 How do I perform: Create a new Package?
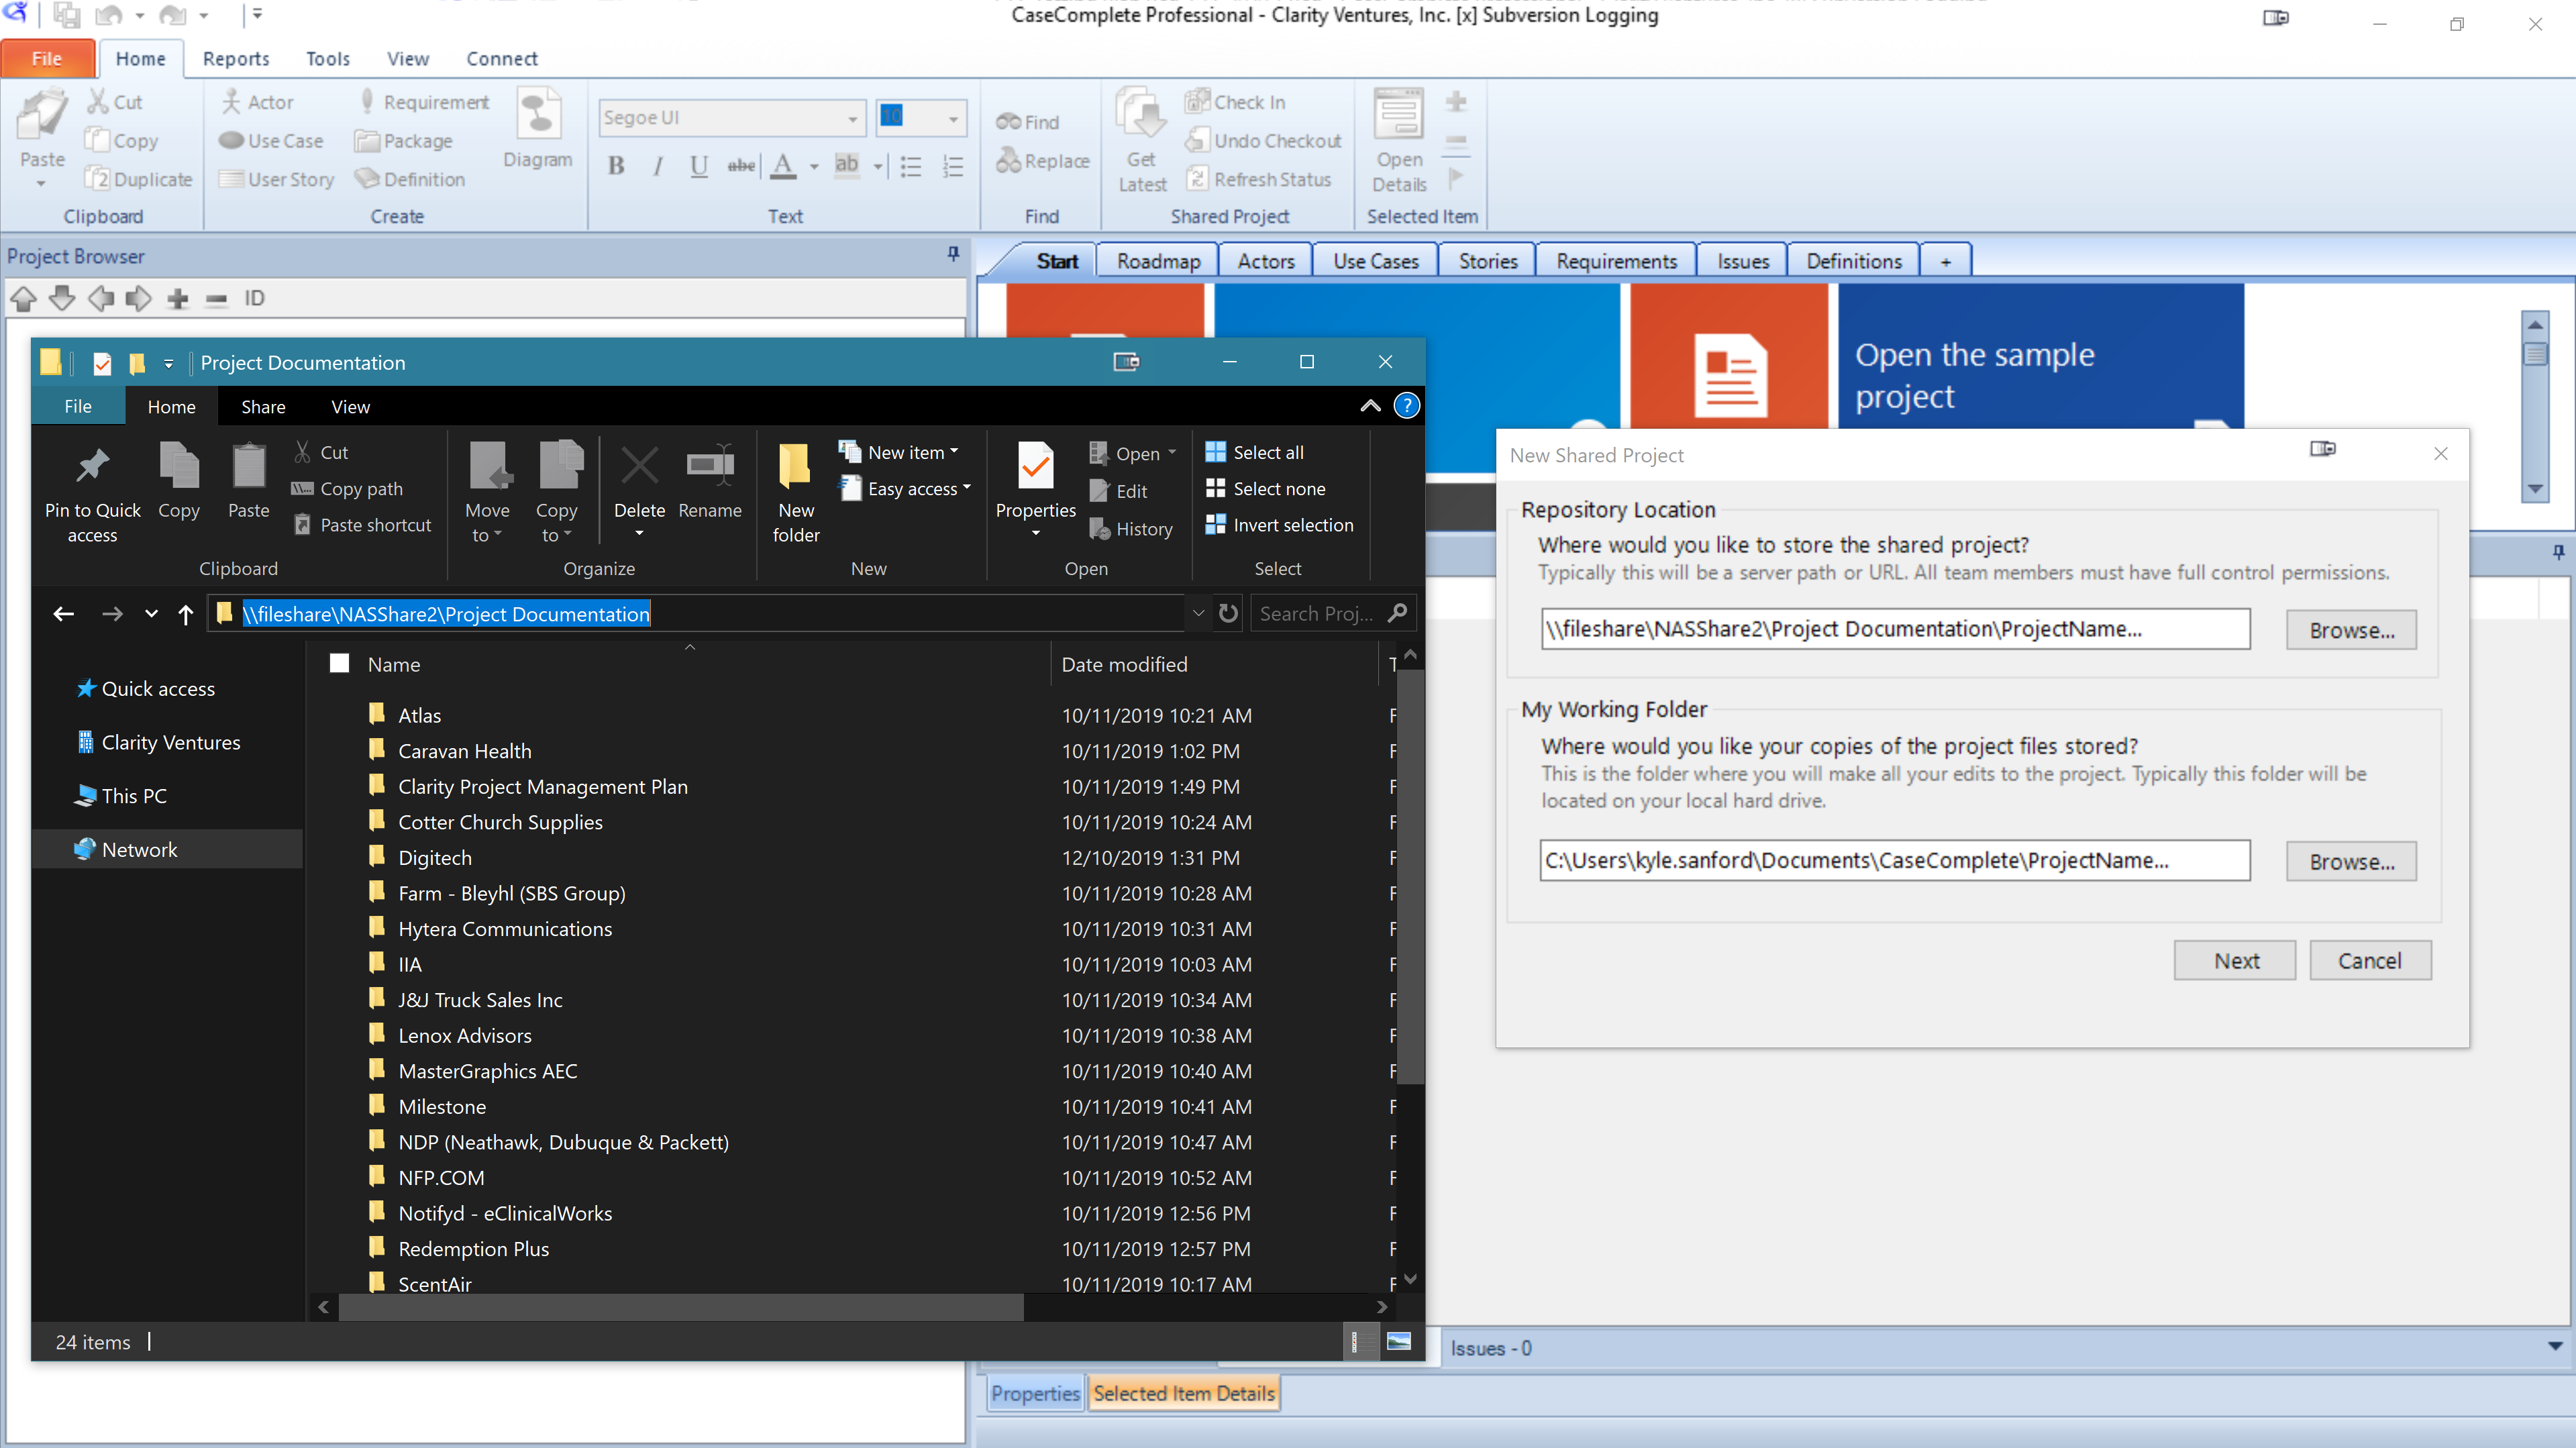404,141
